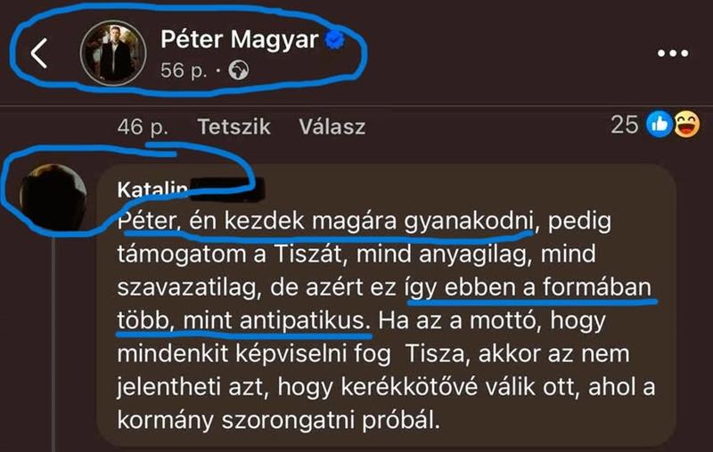Click the blacked-out surname next to Katalin
This screenshot has width=713, height=452.
(226, 190)
